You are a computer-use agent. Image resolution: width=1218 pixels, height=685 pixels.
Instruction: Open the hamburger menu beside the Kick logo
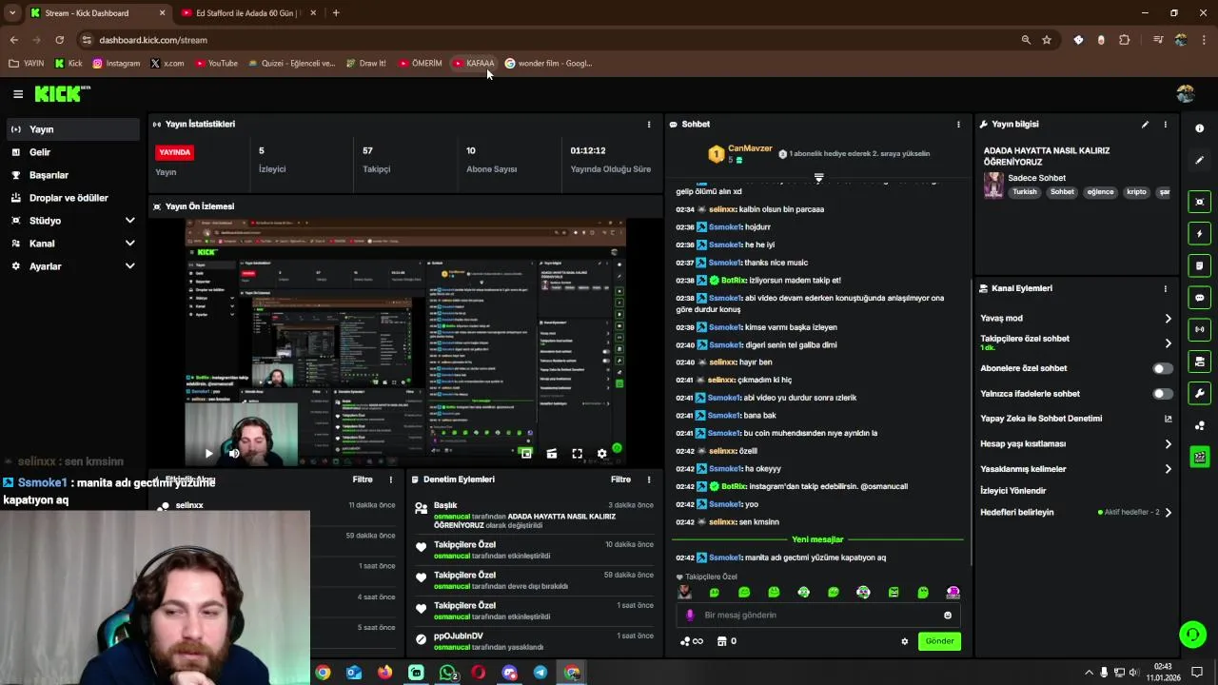pos(18,93)
